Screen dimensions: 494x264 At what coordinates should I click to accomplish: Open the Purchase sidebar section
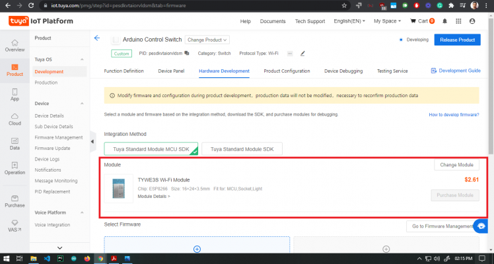15,201
